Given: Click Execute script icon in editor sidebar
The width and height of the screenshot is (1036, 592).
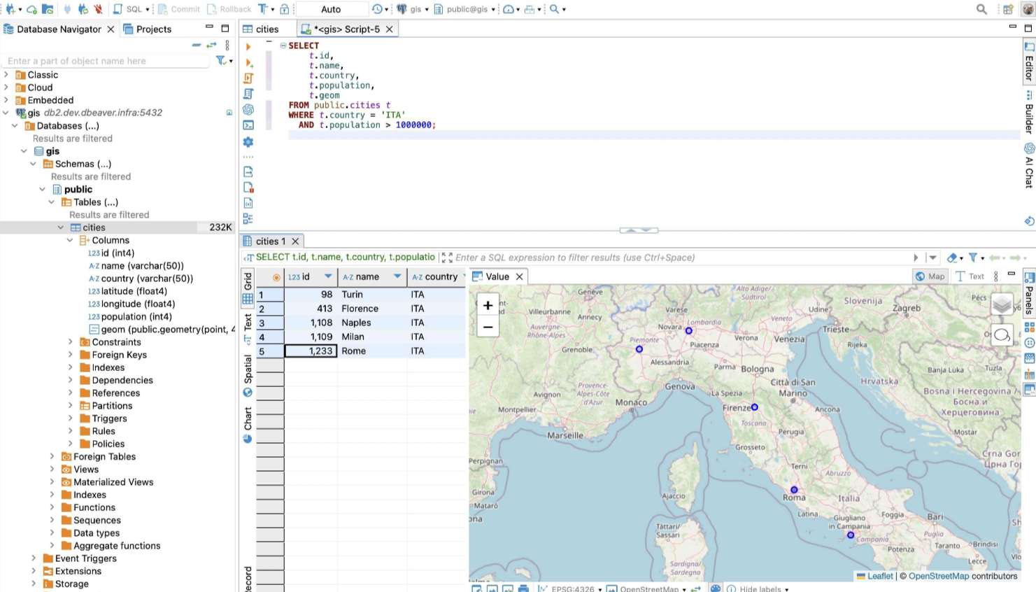Looking at the screenshot, I should click(x=248, y=78).
